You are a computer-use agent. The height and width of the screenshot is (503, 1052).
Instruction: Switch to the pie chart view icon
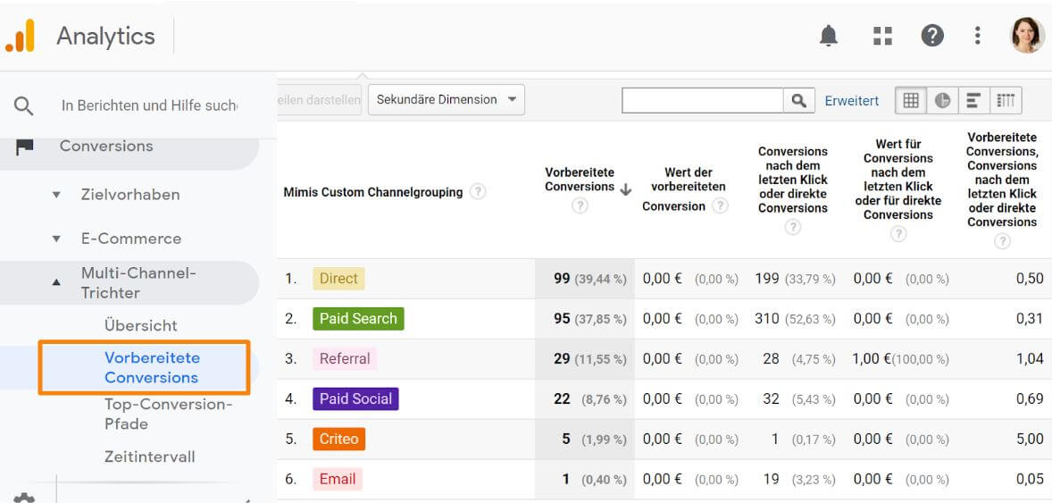[x=942, y=101]
